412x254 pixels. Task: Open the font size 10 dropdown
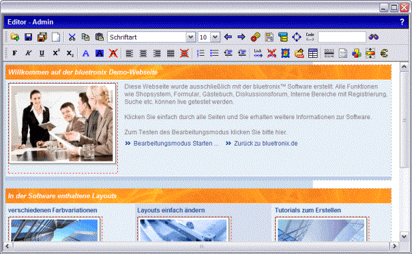click(209, 37)
